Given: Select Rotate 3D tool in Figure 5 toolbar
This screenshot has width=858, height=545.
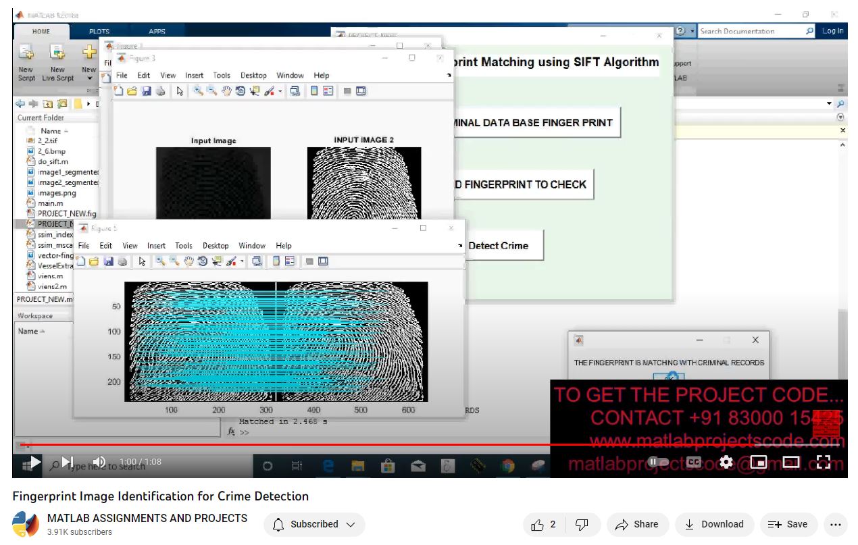Looking at the screenshot, I should 203,261.
